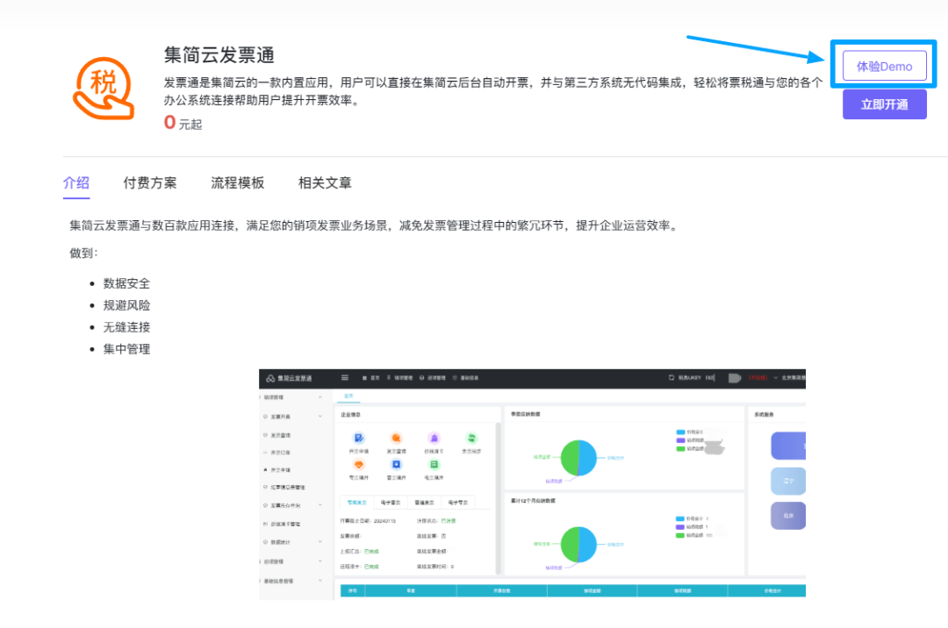Click the 体验Demo button
This screenshot has height=628, width=948.
click(884, 66)
